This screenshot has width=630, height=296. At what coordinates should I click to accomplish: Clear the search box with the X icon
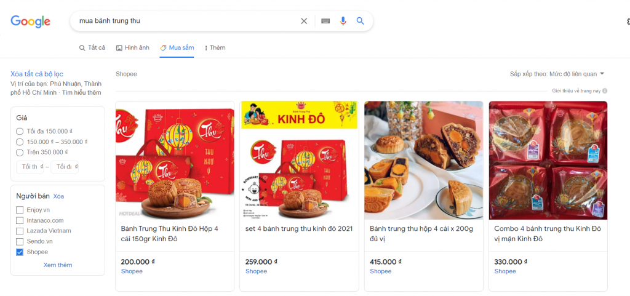[x=304, y=21]
